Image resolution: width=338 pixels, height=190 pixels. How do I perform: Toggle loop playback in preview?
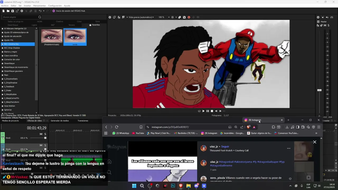point(199,111)
